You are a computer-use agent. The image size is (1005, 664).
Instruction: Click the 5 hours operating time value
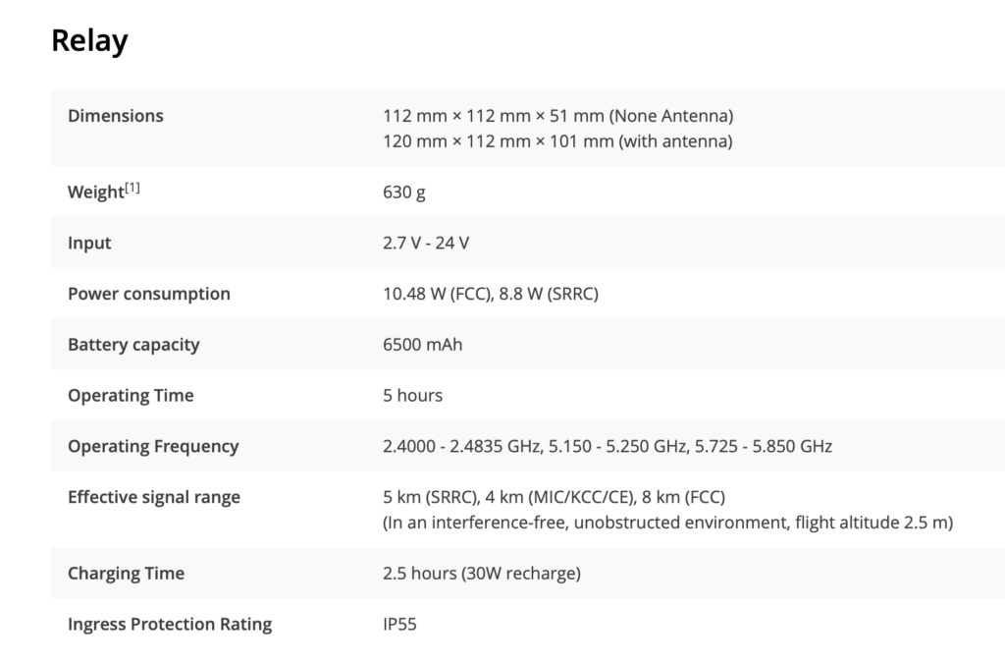[412, 396]
